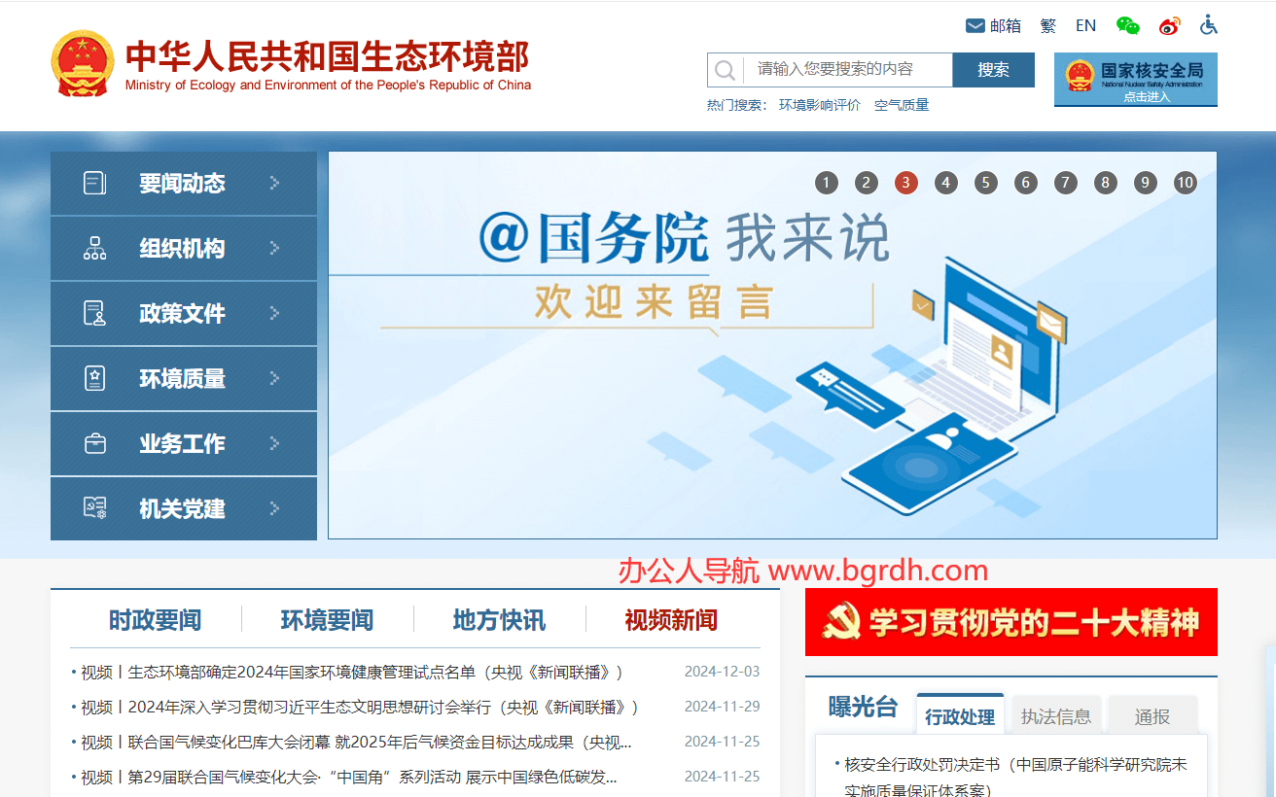Click the 要闻动态 sidebar icon
The image size is (1276, 797).
click(x=94, y=182)
